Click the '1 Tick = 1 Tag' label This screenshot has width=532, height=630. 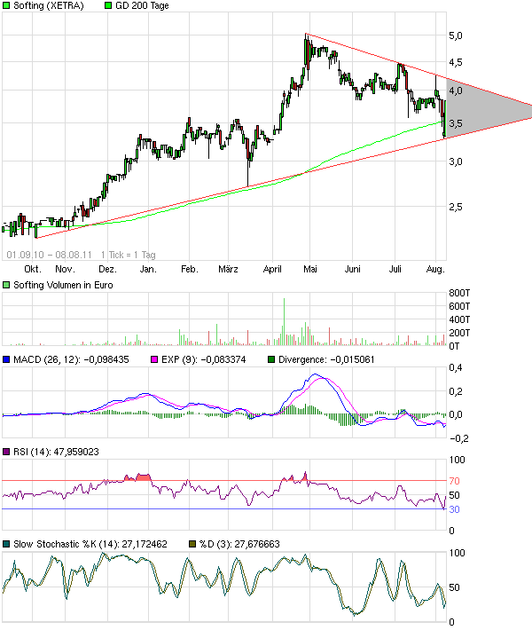[129, 254]
